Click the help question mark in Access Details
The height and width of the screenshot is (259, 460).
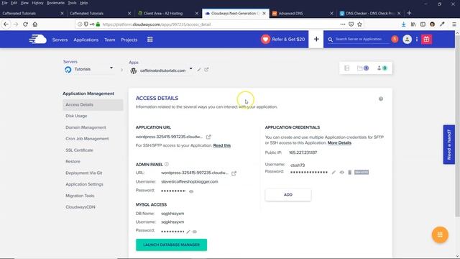381,99
